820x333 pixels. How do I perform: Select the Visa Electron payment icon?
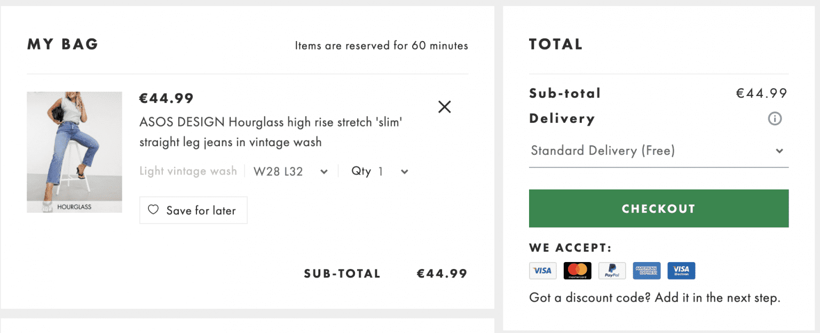pos(681,271)
